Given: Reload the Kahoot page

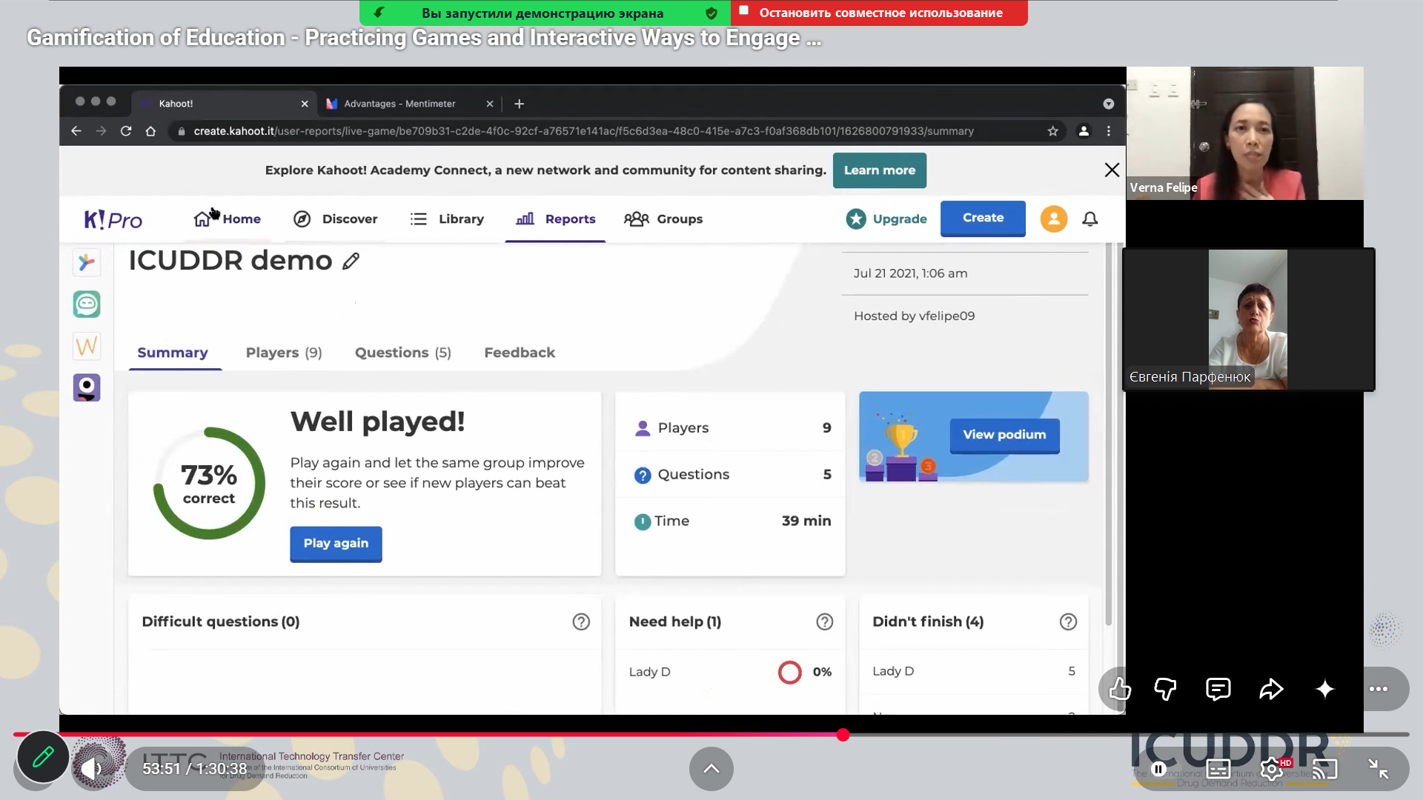Looking at the screenshot, I should [126, 131].
